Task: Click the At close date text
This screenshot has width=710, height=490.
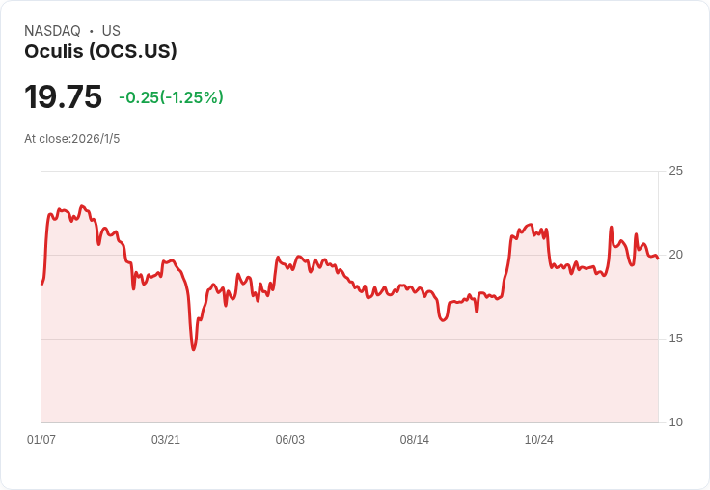Action: pos(72,139)
